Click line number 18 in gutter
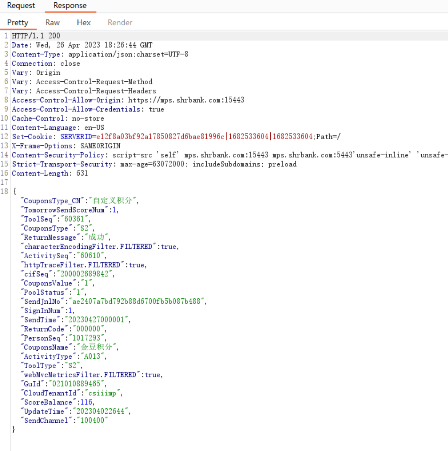448x451 pixels. (4, 191)
